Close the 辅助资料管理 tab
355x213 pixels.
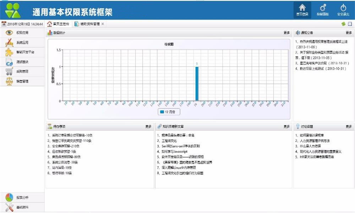coord(103,24)
